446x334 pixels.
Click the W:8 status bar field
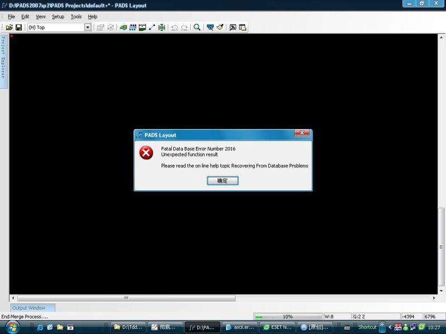pos(337,317)
